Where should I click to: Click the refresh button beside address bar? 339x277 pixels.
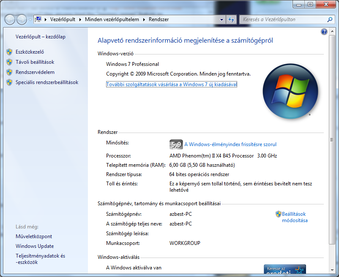pos(231,20)
